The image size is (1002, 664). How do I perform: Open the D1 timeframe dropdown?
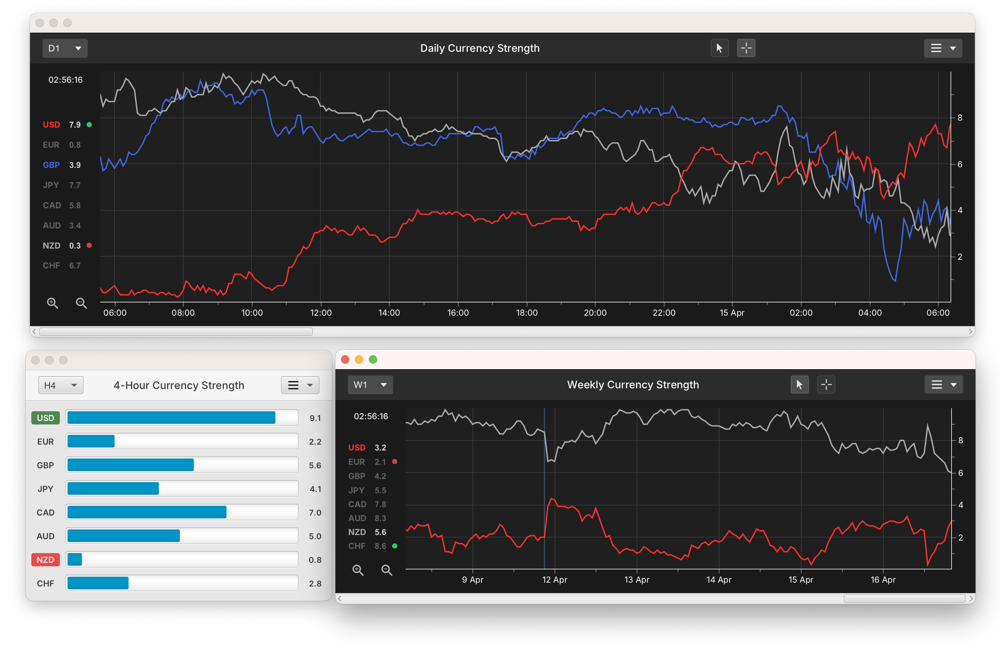coord(64,48)
